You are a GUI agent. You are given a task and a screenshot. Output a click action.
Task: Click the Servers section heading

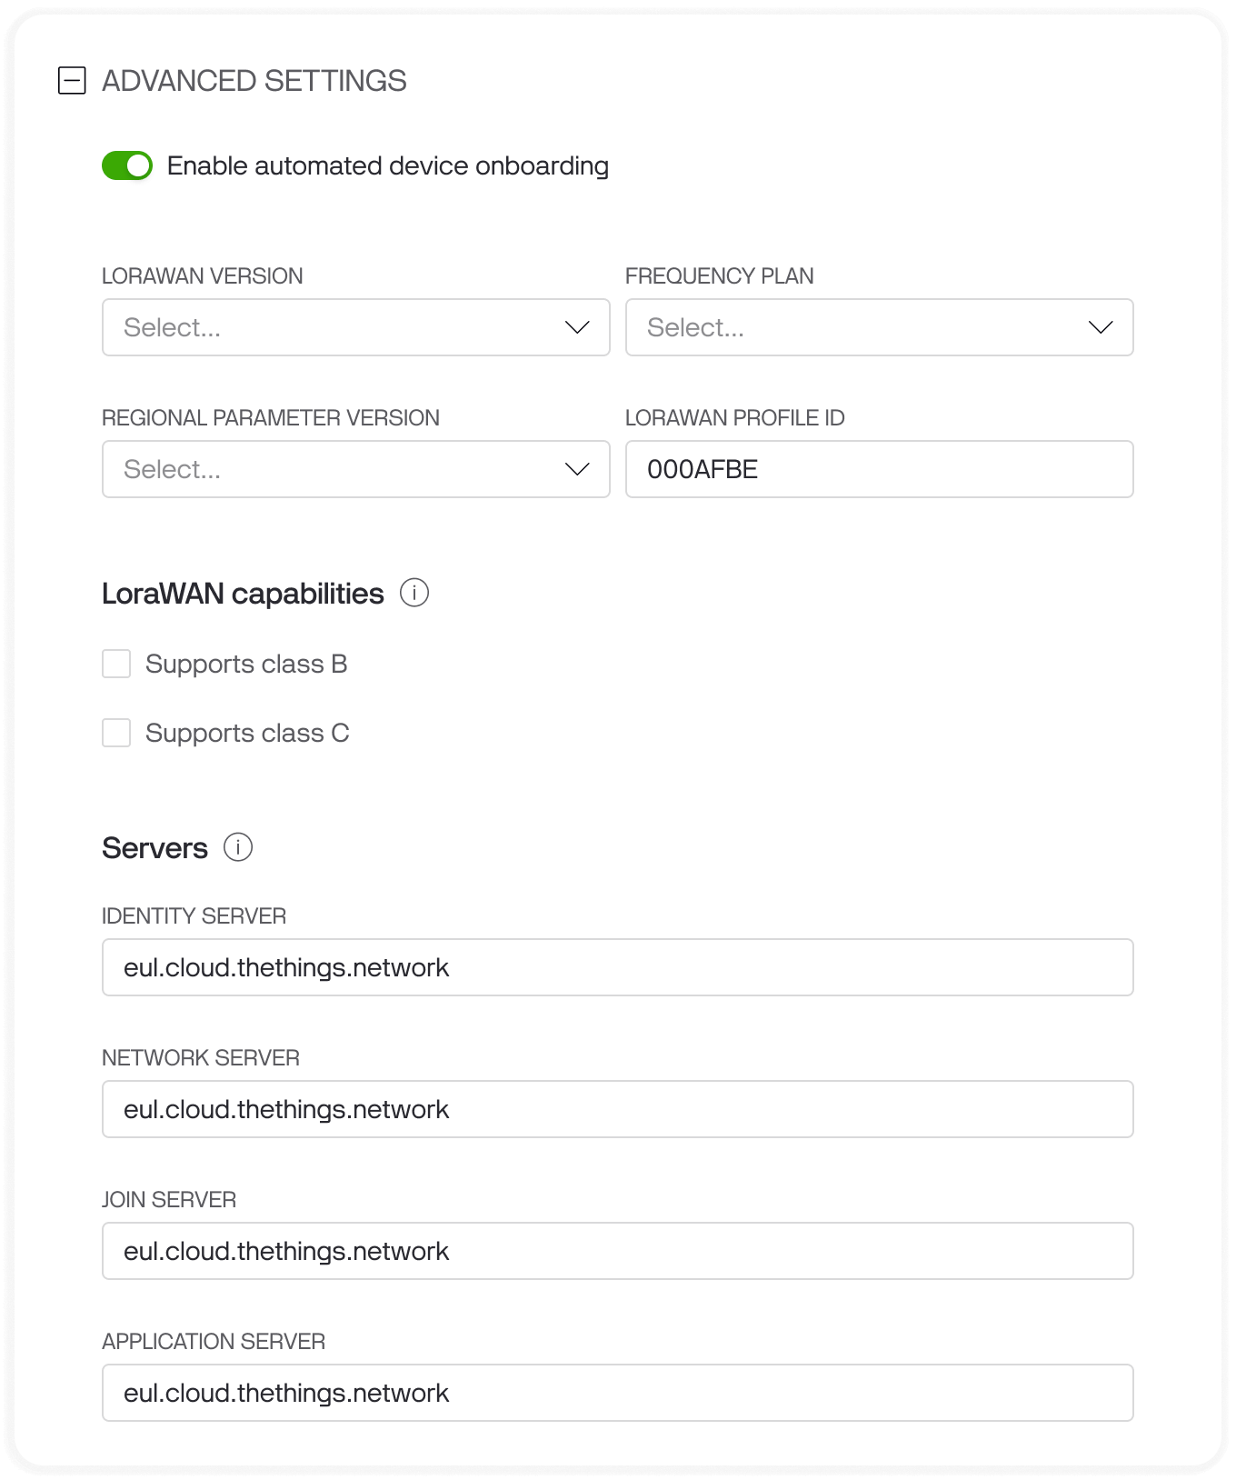(155, 847)
